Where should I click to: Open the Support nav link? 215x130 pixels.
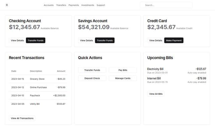(101, 5)
